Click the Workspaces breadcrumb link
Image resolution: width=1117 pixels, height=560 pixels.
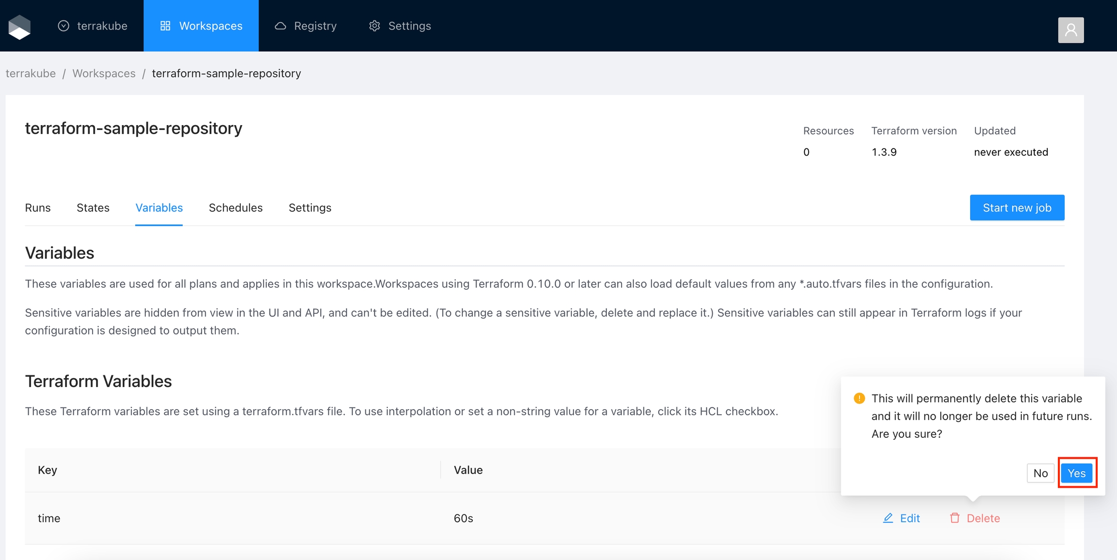point(104,73)
